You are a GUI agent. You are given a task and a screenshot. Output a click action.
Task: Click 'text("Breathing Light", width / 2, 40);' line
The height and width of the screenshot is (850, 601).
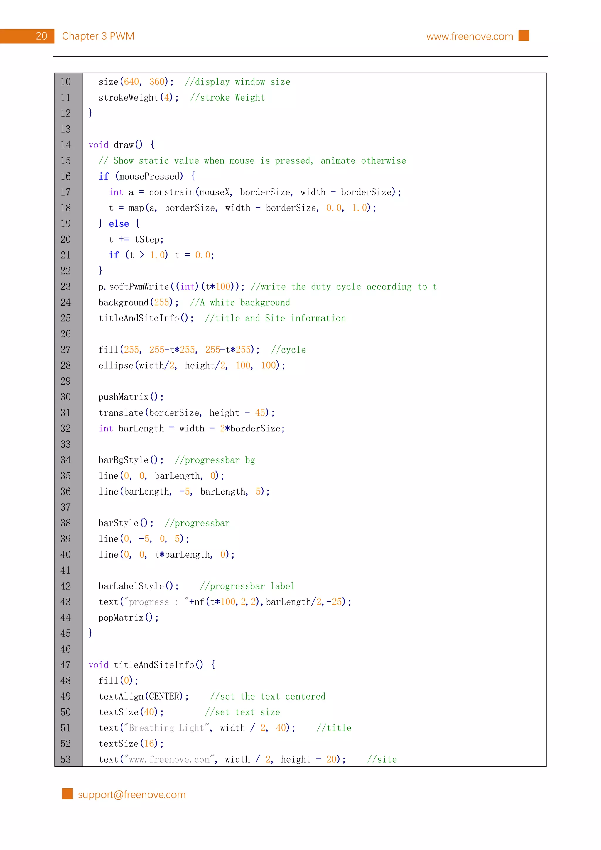(197, 728)
